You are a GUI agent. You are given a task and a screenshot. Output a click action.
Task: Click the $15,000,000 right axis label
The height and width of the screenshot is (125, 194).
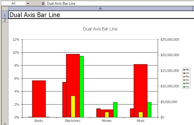click(170, 71)
